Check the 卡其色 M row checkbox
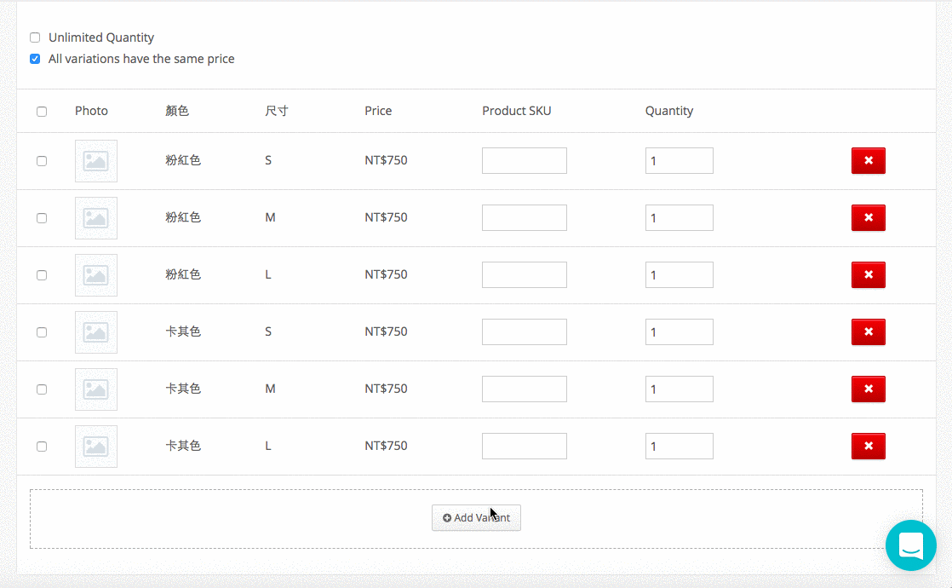Screen dimensions: 952x588 point(42,389)
